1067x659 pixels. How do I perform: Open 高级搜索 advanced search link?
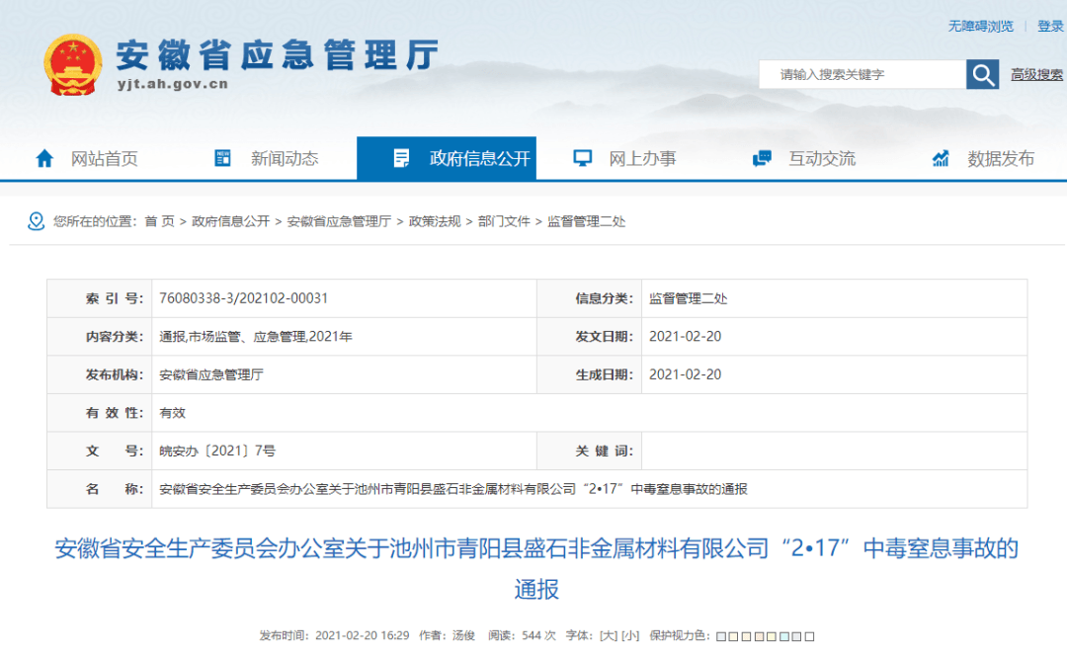click(1036, 75)
